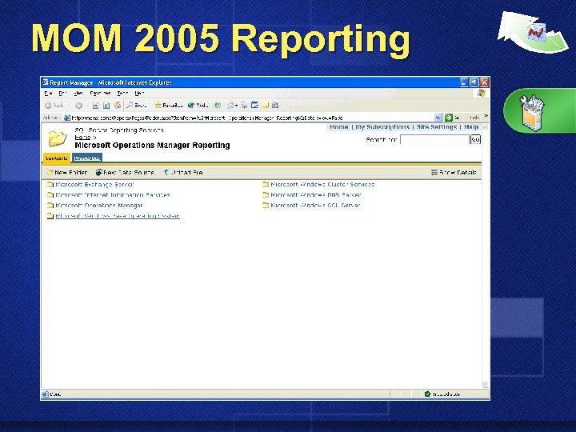The image size is (576, 432).
Task: Click the New Data Source button
Action: point(125,172)
